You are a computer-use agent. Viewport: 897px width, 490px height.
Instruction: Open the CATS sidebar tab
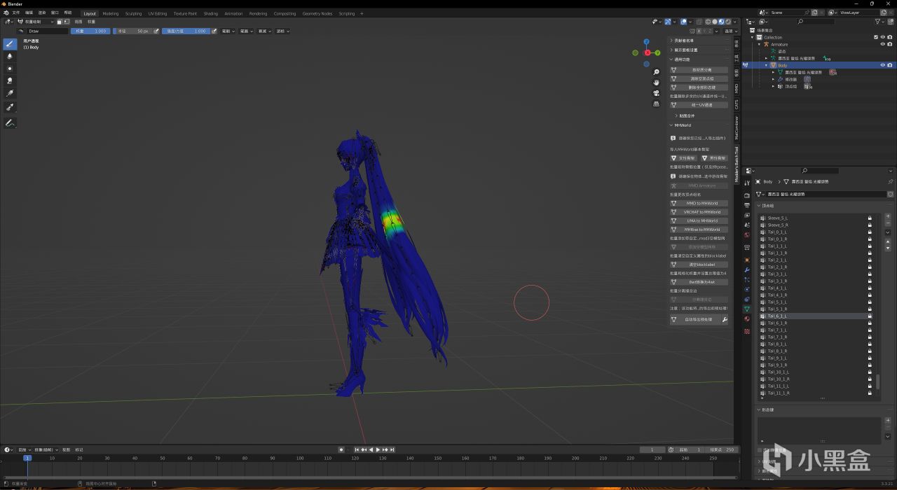[x=737, y=104]
